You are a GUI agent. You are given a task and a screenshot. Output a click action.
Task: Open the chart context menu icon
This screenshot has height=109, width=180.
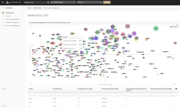177,25
